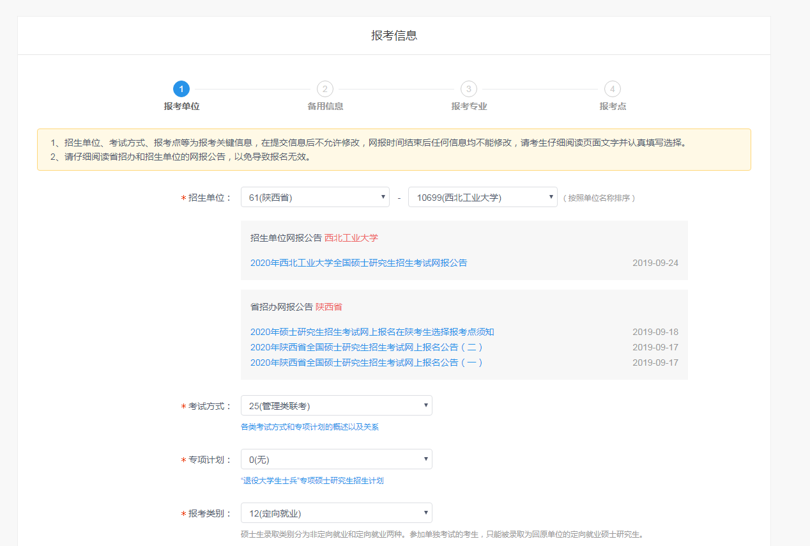Open the 考试方式 dropdown showing 25(管理类联考)
This screenshot has width=810, height=546.
[336, 405]
